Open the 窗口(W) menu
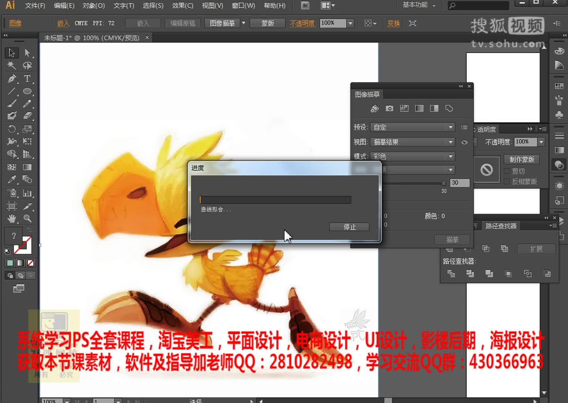The image size is (568, 403). 243,6
